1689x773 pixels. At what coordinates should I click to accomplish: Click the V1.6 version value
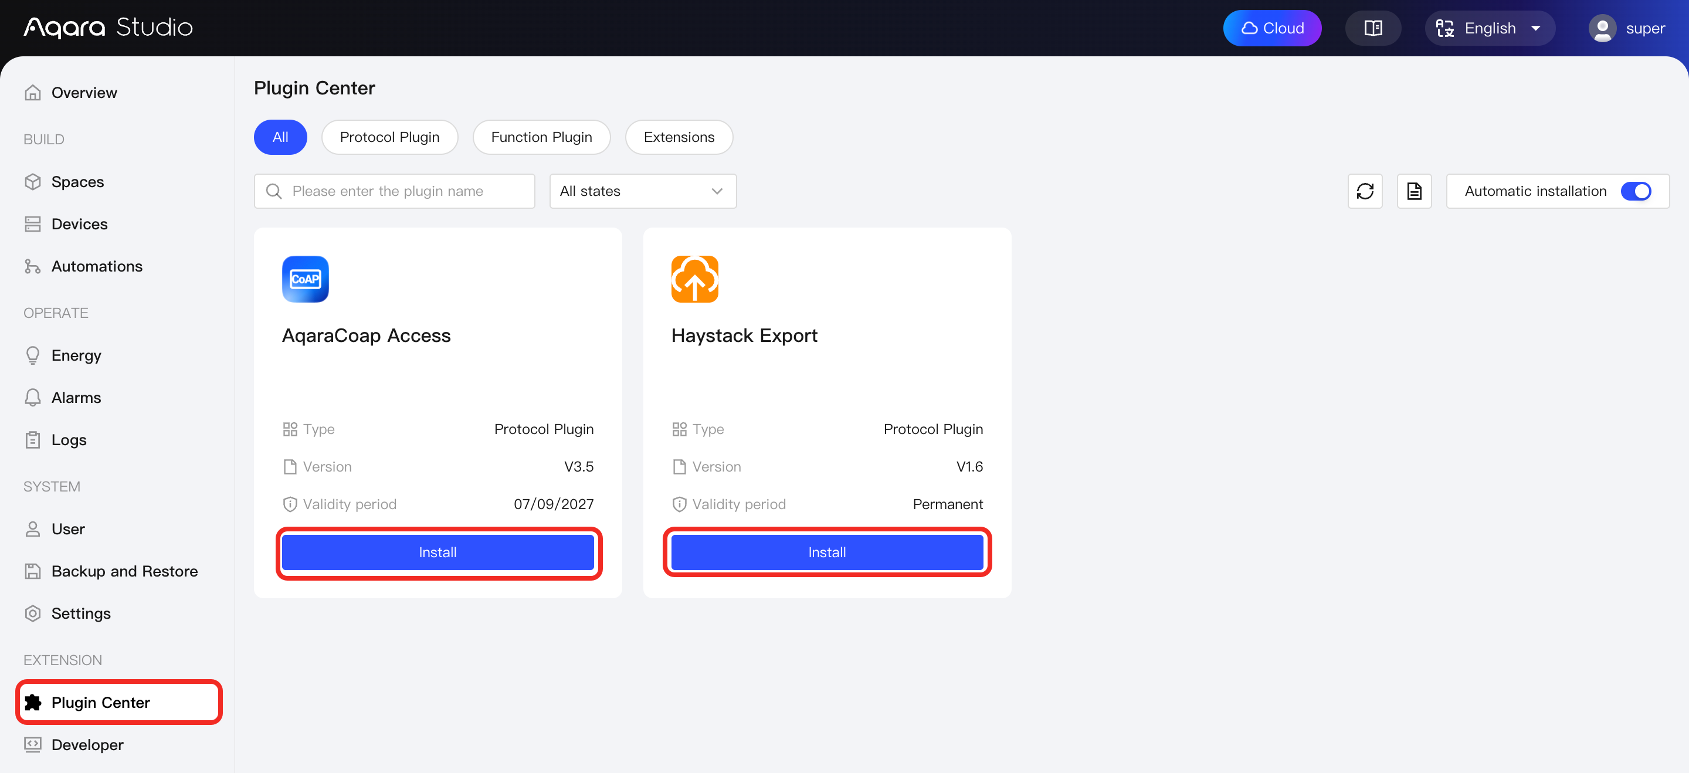[970, 467]
